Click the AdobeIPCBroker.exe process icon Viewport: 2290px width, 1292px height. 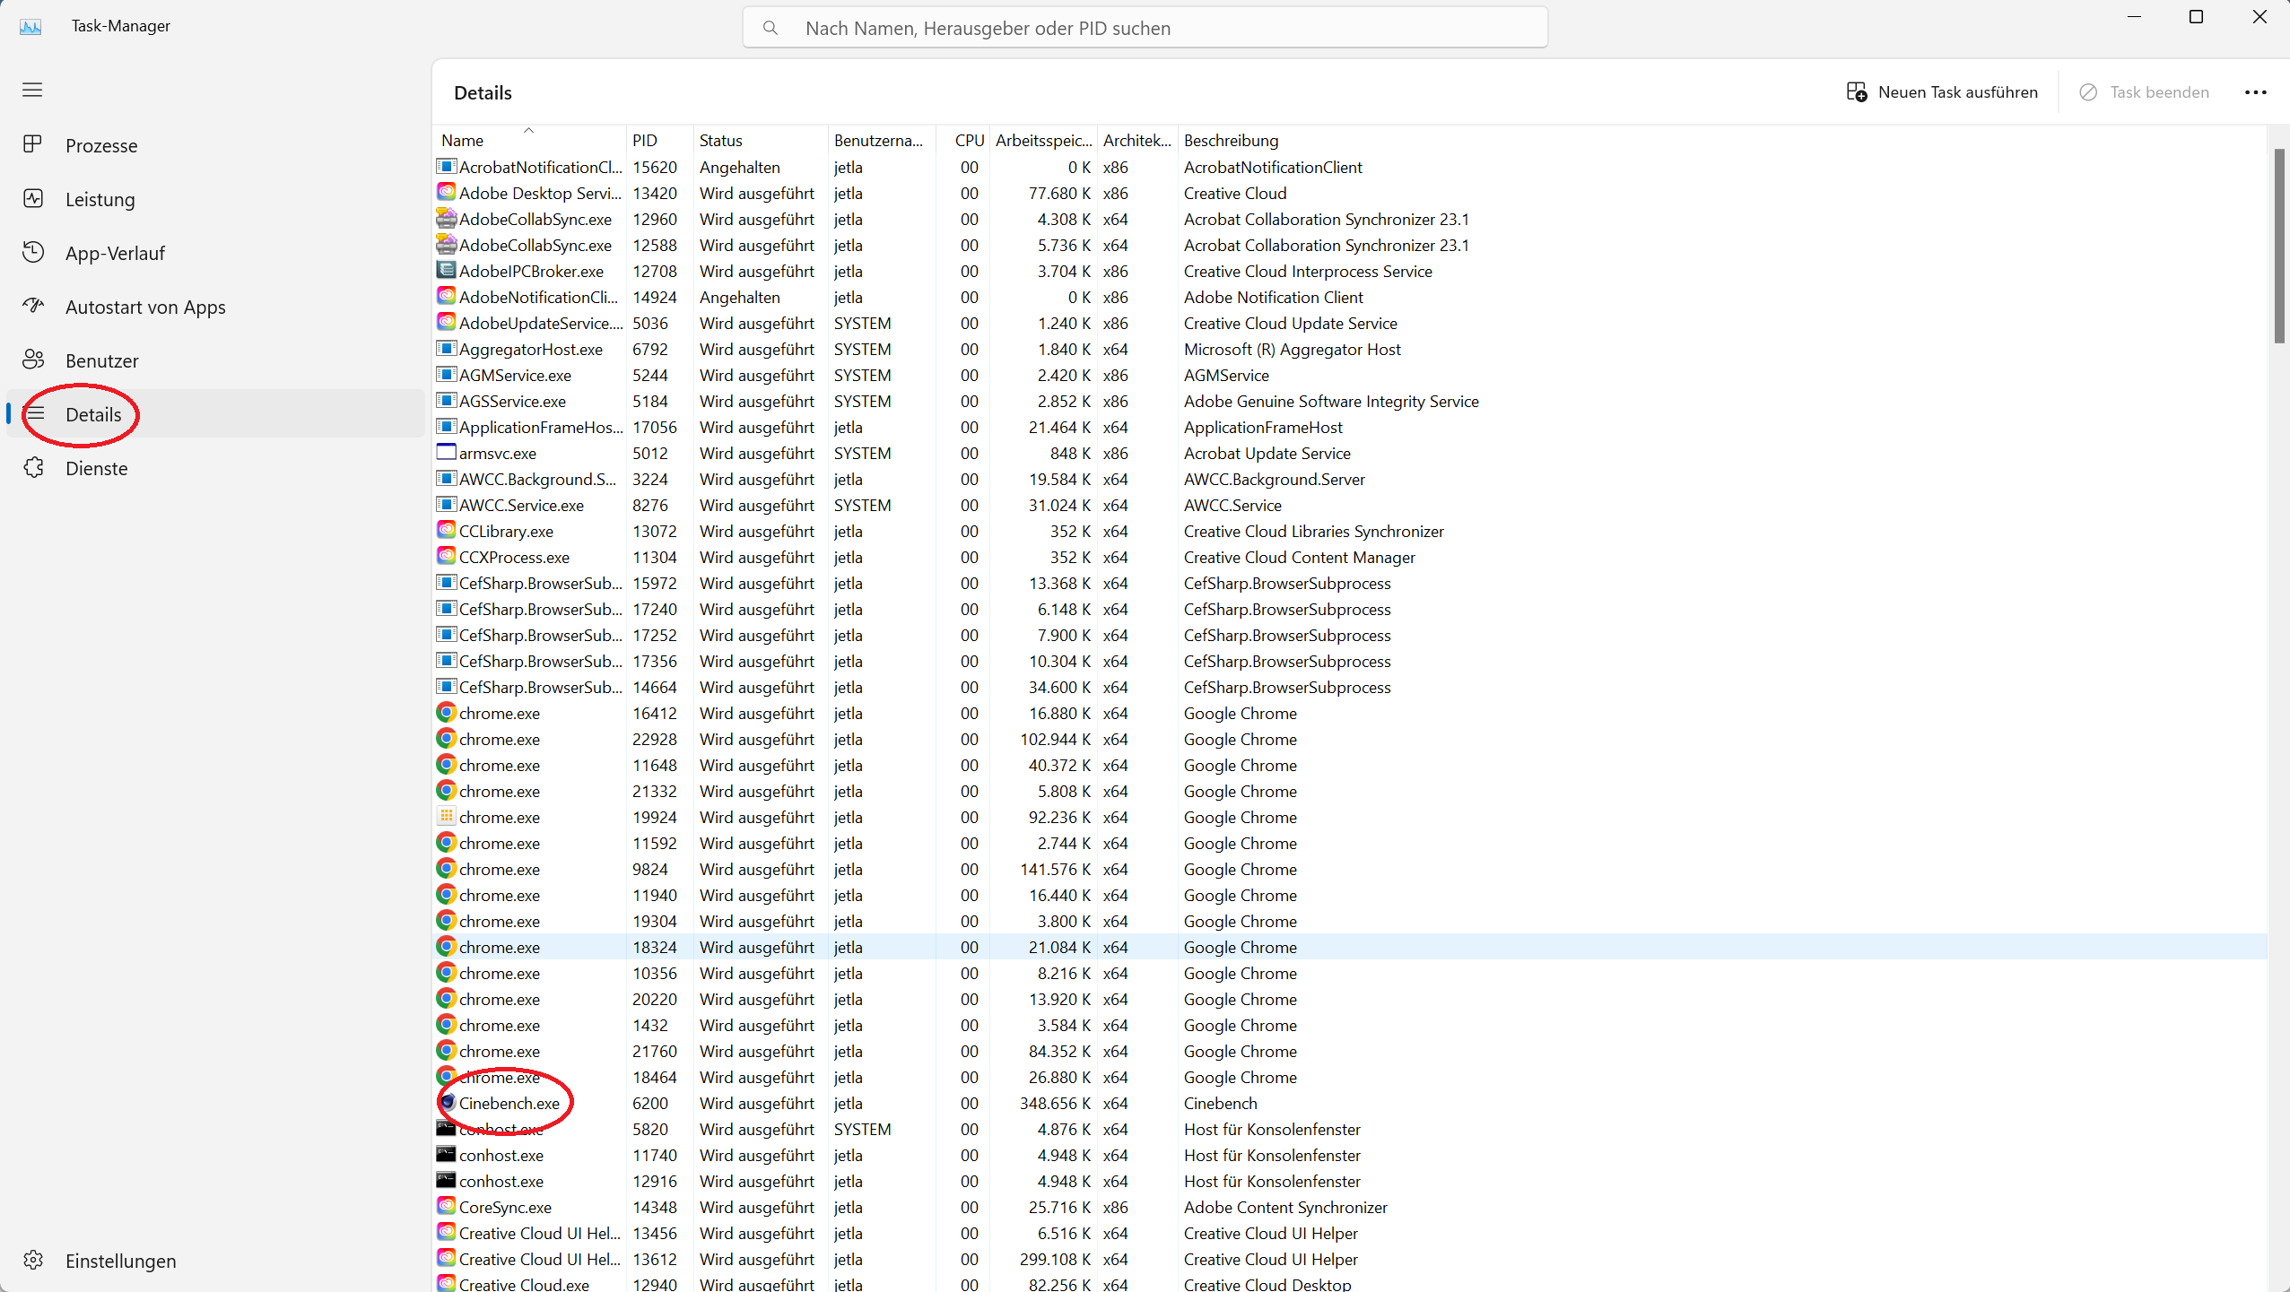click(446, 270)
